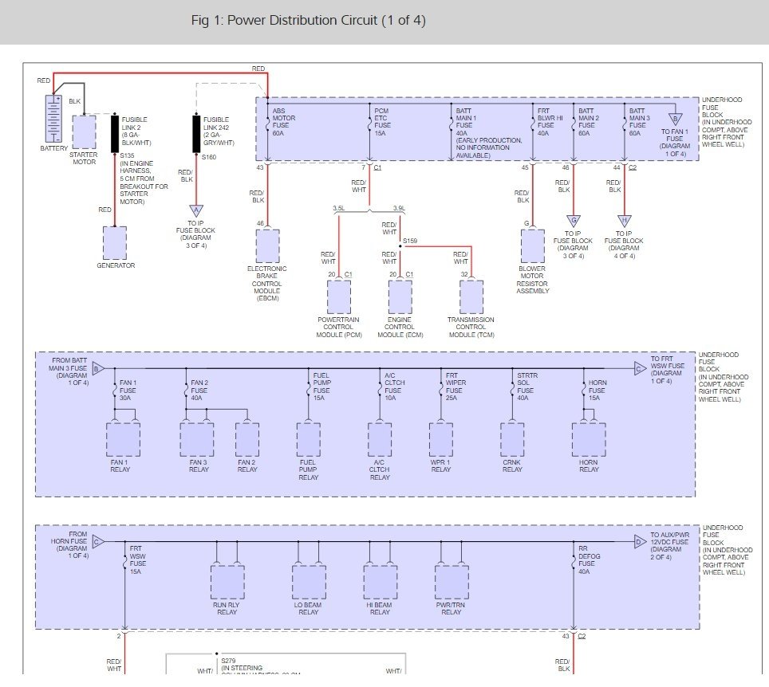
Task: Select the Starter Motor component box
Action: click(x=85, y=132)
